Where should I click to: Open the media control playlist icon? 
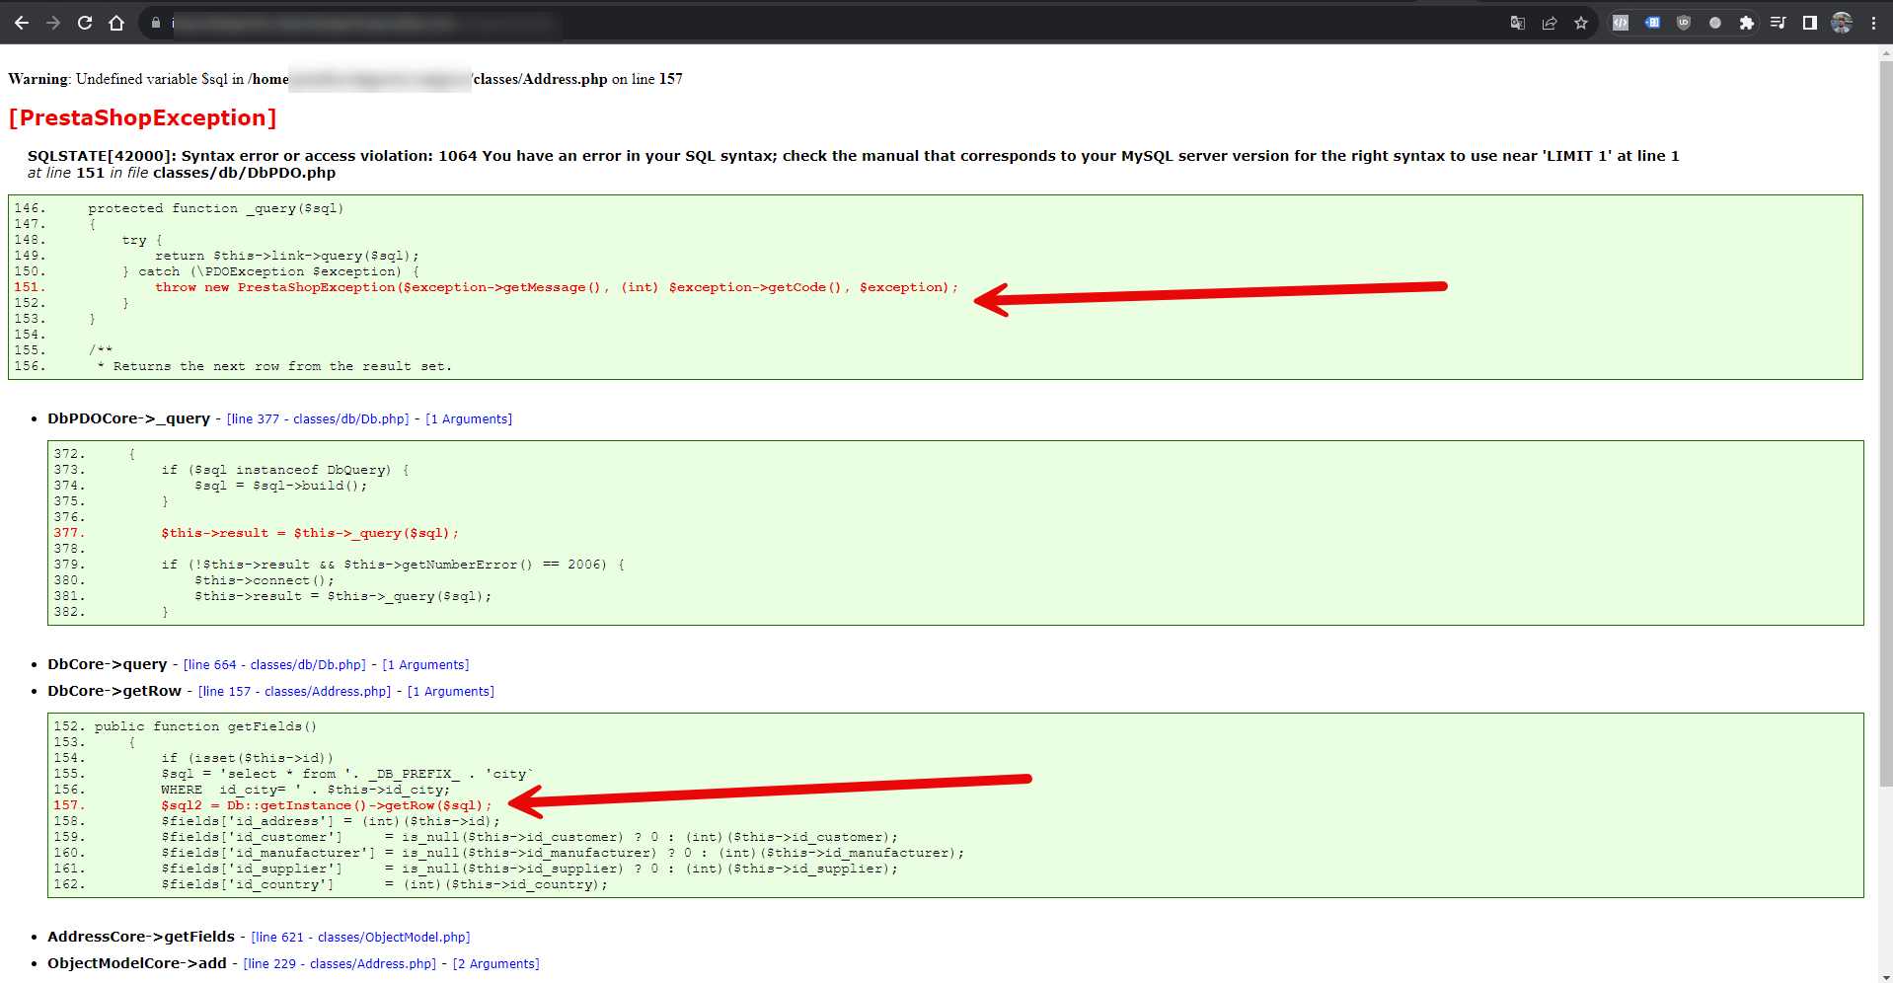tap(1779, 23)
